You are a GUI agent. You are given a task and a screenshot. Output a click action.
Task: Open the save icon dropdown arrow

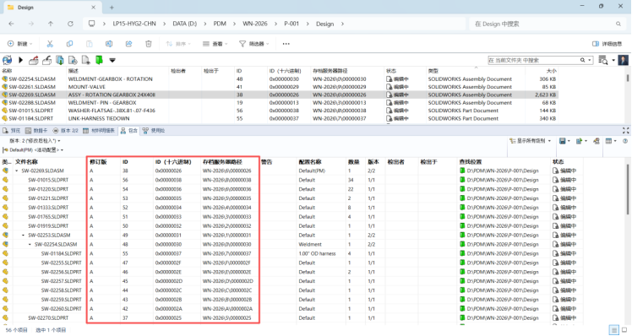pos(569,141)
